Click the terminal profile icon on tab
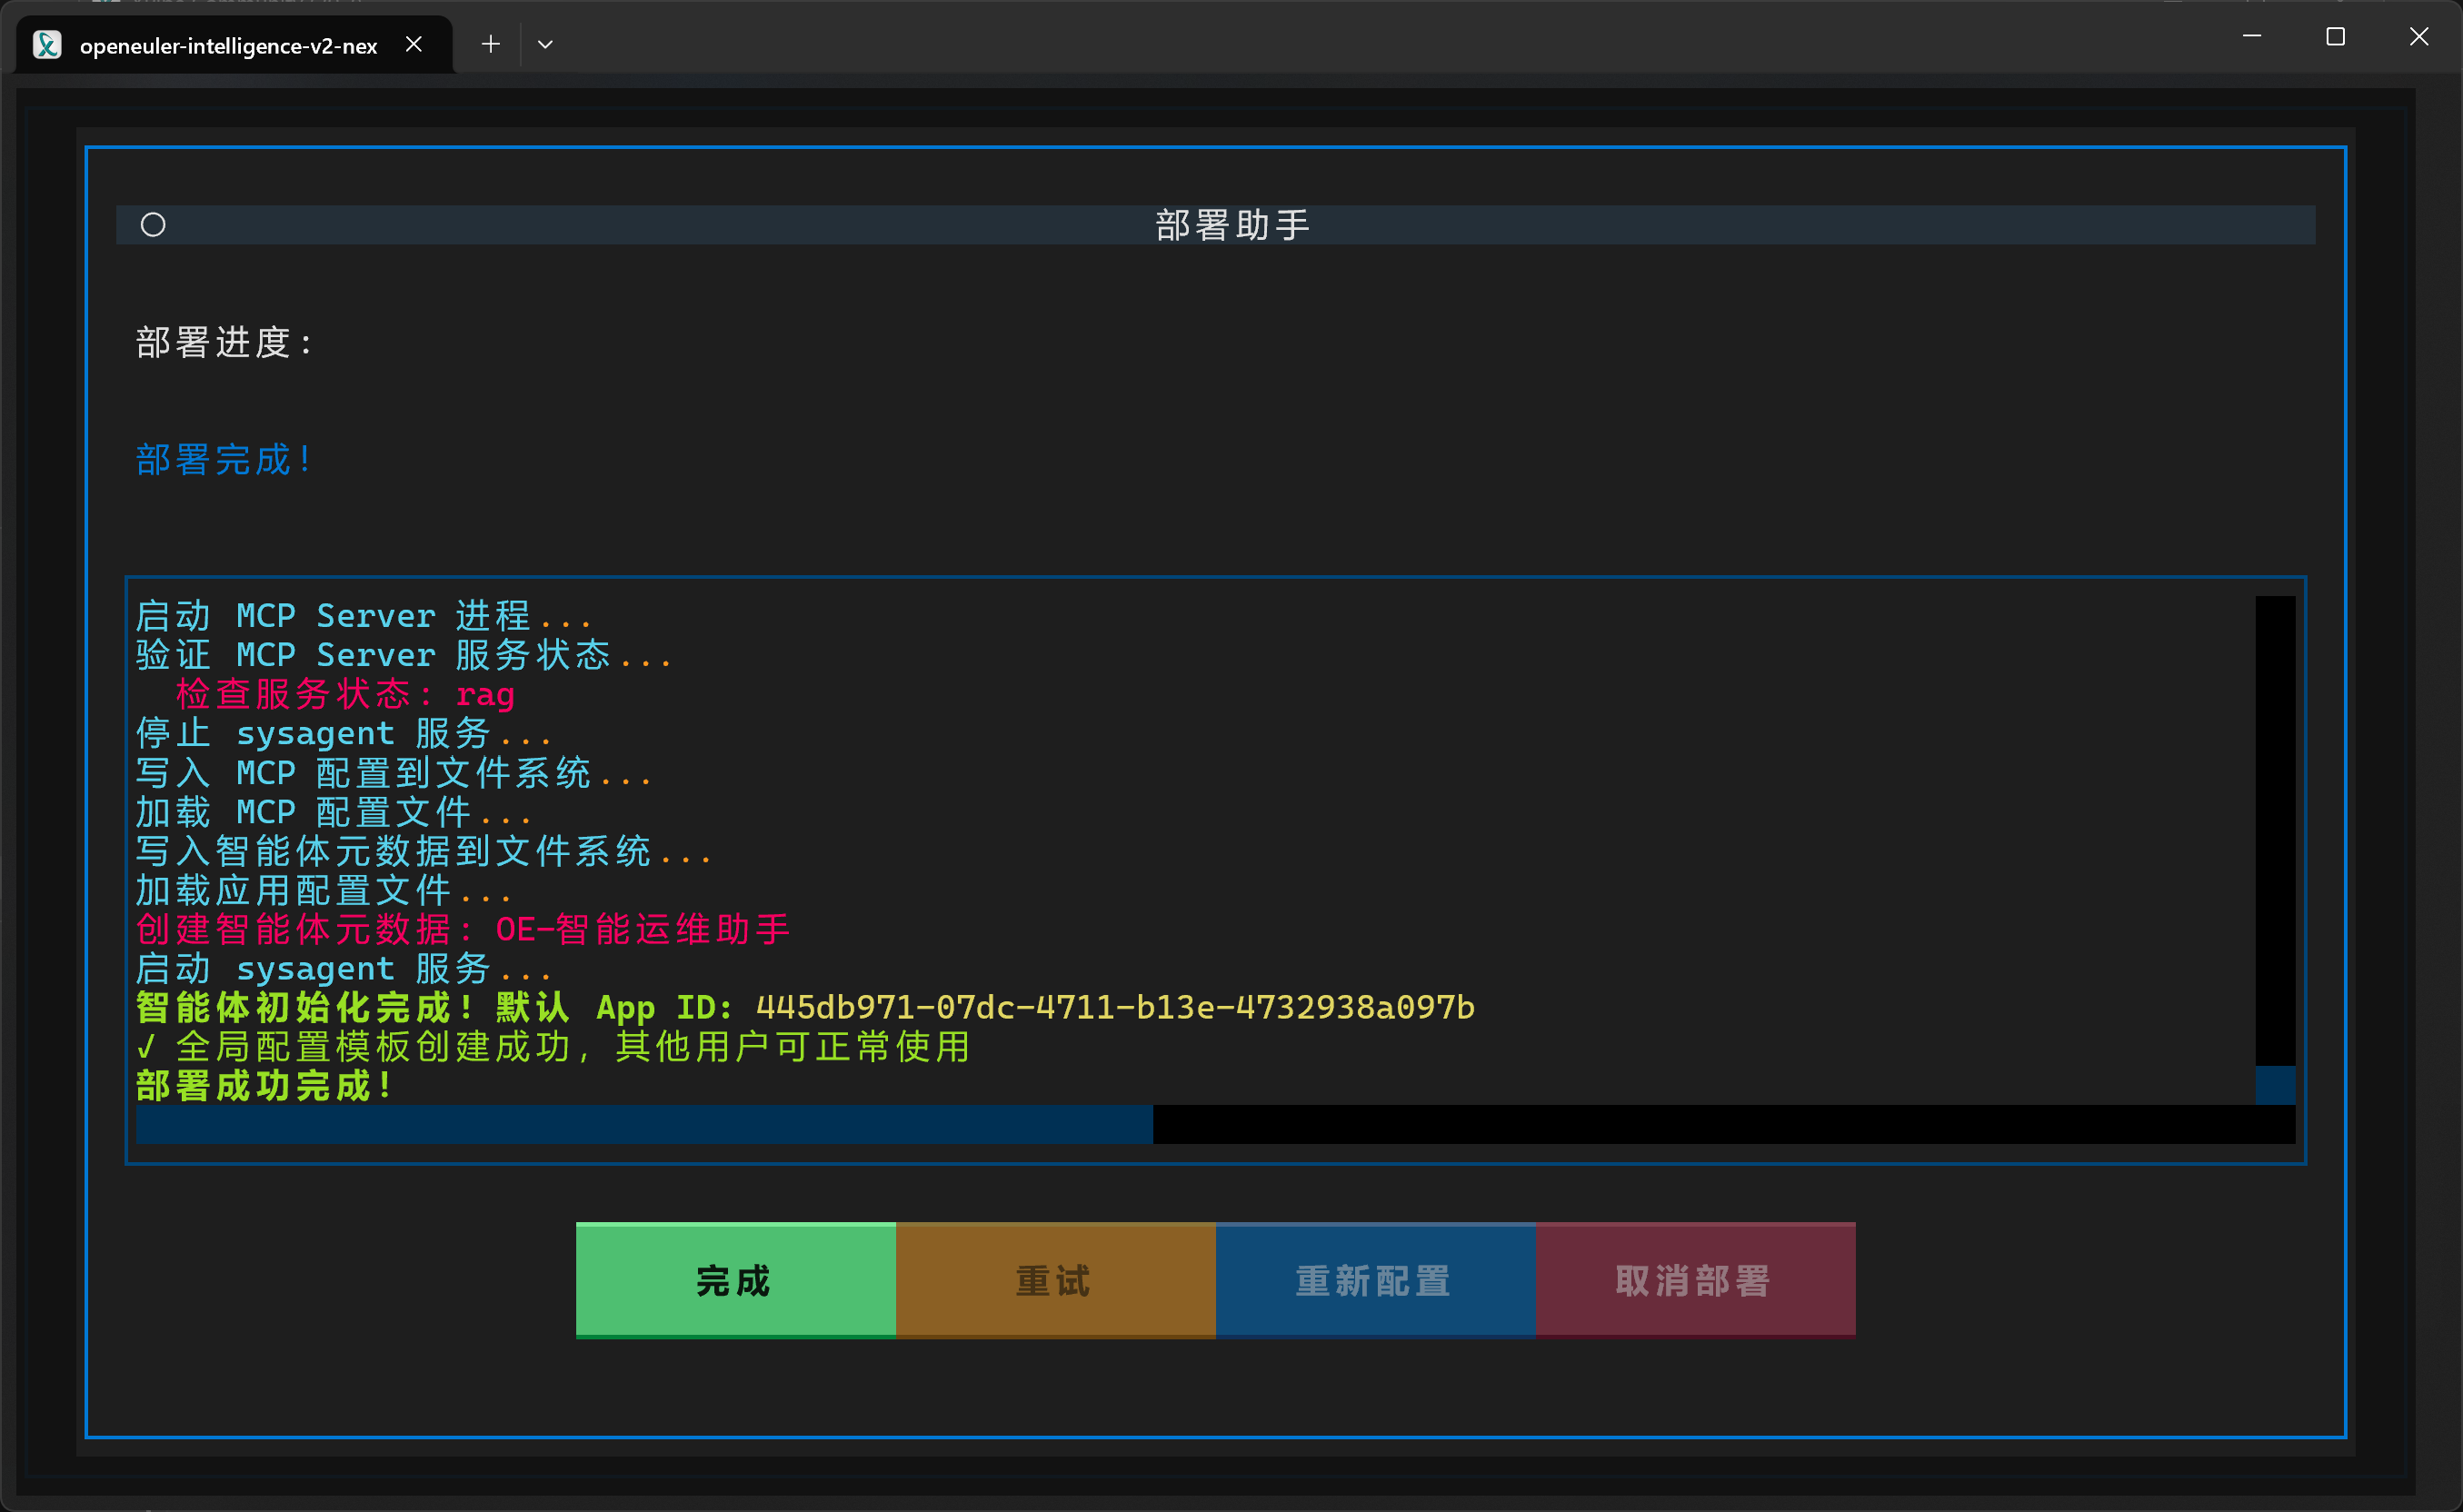Viewport: 2463px width, 1512px height. (47, 45)
